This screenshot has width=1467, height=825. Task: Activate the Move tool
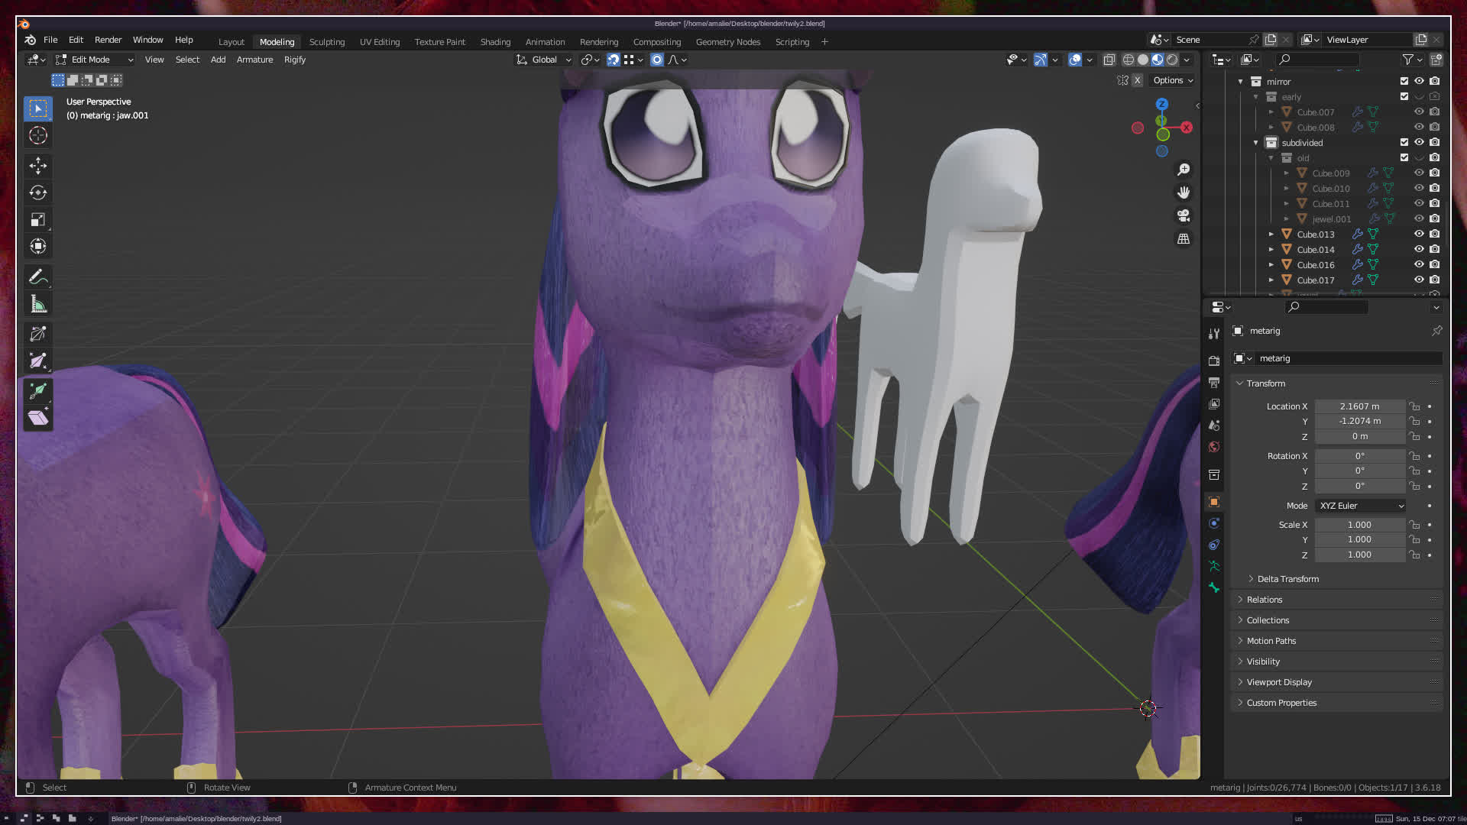(38, 166)
